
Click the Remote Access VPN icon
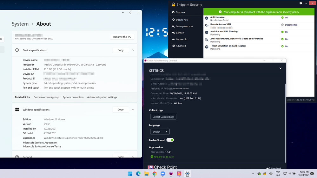tap(207, 25)
